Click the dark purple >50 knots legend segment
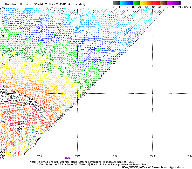 (x=180, y=3)
